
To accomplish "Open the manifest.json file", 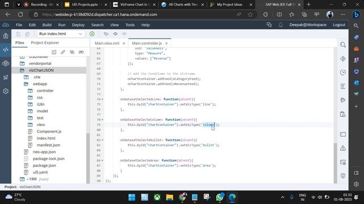I will click(x=48, y=145).
